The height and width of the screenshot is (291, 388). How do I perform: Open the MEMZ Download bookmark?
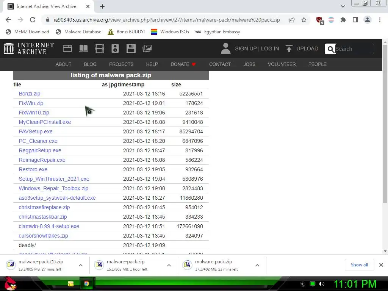(x=27, y=32)
